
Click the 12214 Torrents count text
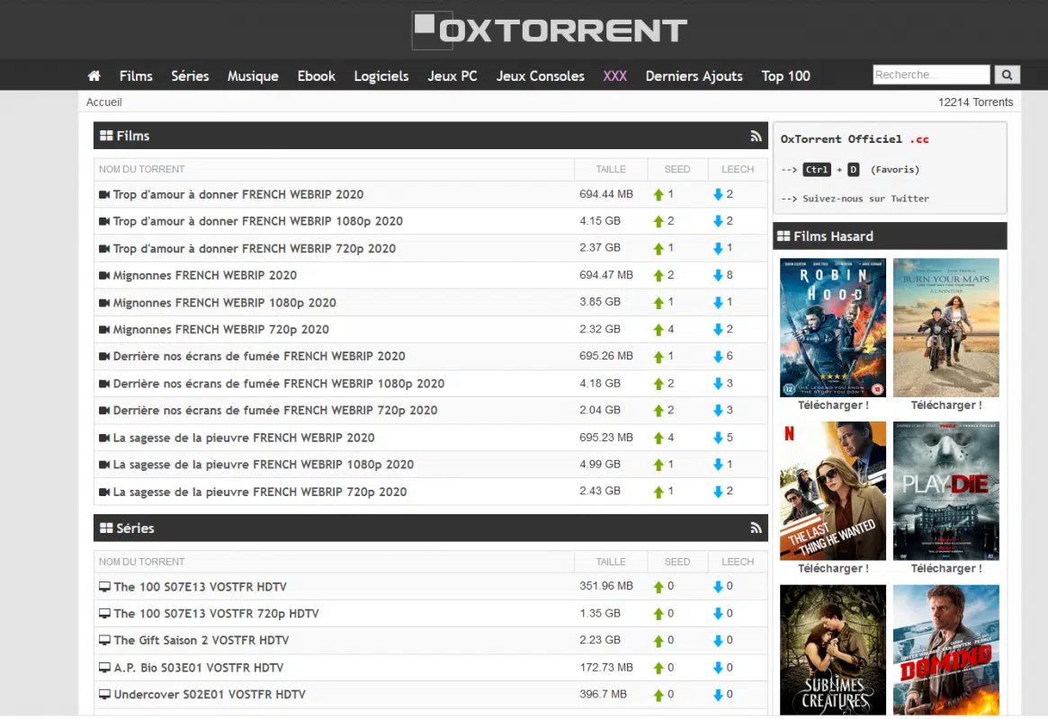point(975,102)
